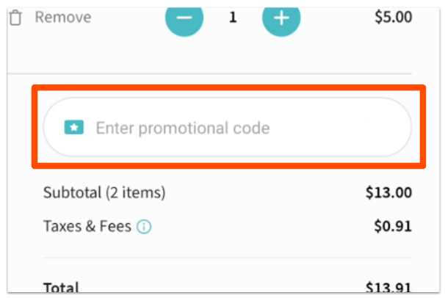
Task: Click the Subtotal (2 items) label
Action: click(104, 194)
